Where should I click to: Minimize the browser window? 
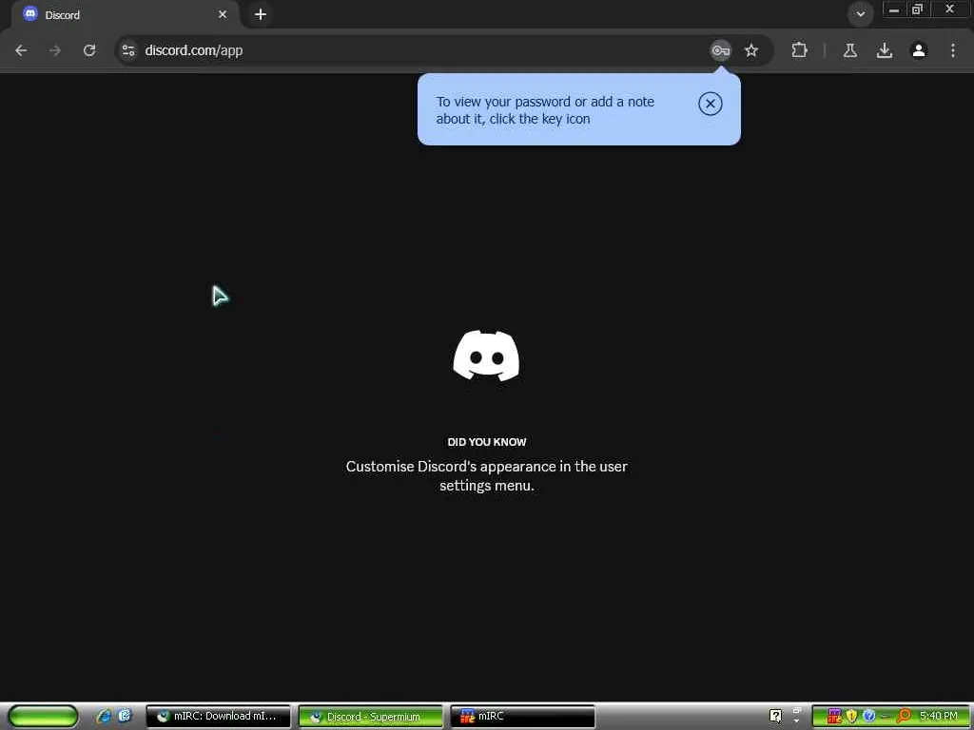tap(894, 10)
